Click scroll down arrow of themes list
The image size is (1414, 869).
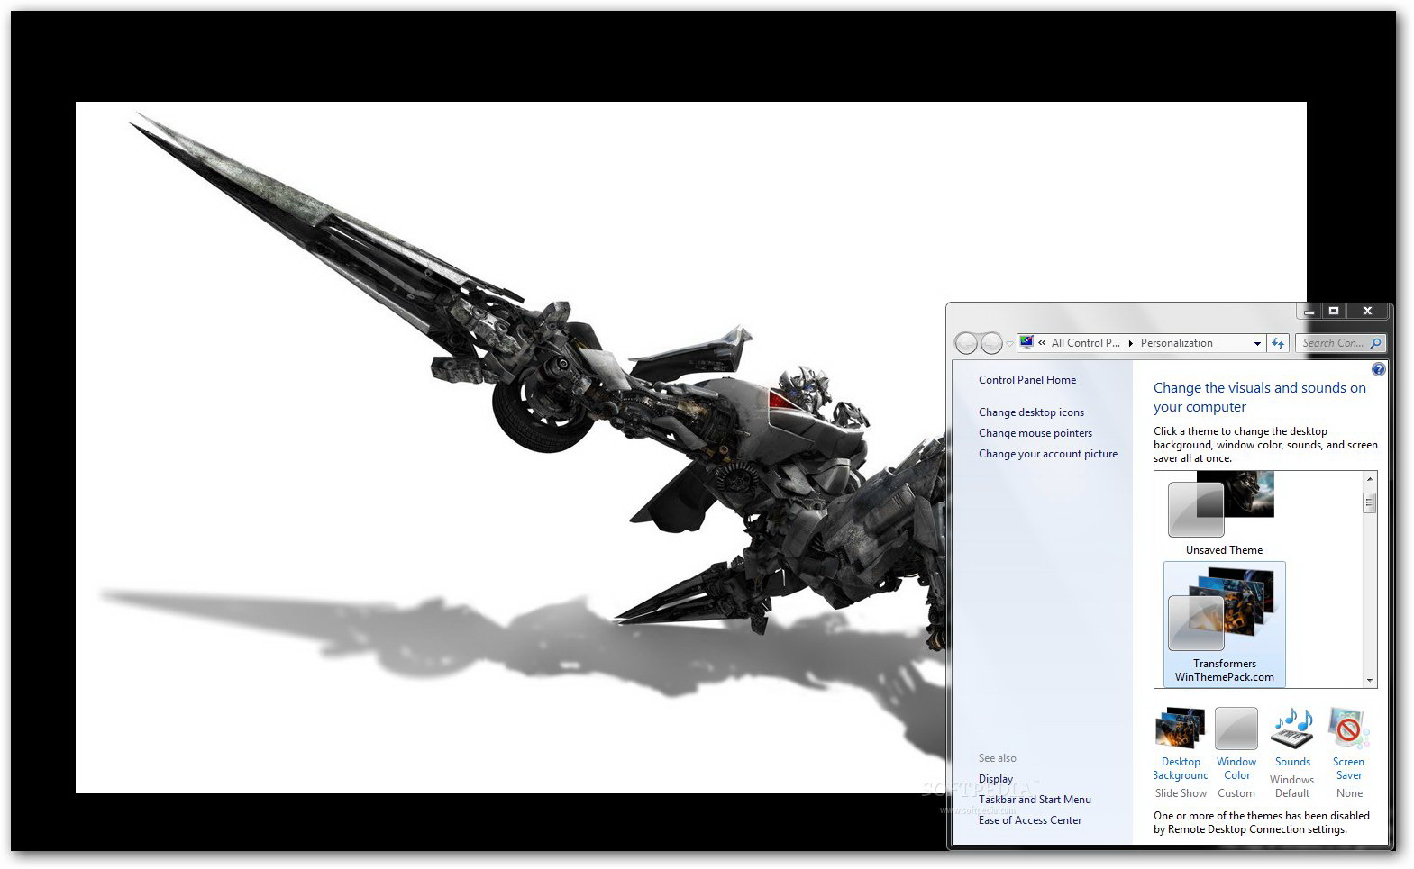pyautogui.click(x=1370, y=681)
